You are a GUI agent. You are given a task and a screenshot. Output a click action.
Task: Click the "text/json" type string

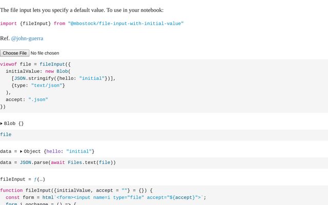[48, 86]
